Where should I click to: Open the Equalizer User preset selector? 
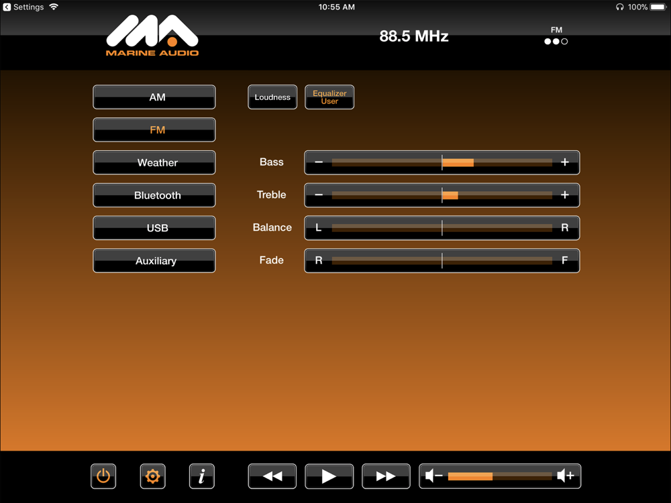(329, 97)
